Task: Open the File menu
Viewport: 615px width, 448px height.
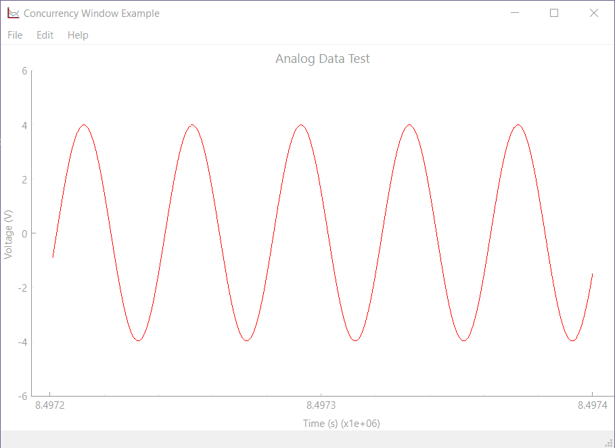Action: pyautogui.click(x=15, y=35)
